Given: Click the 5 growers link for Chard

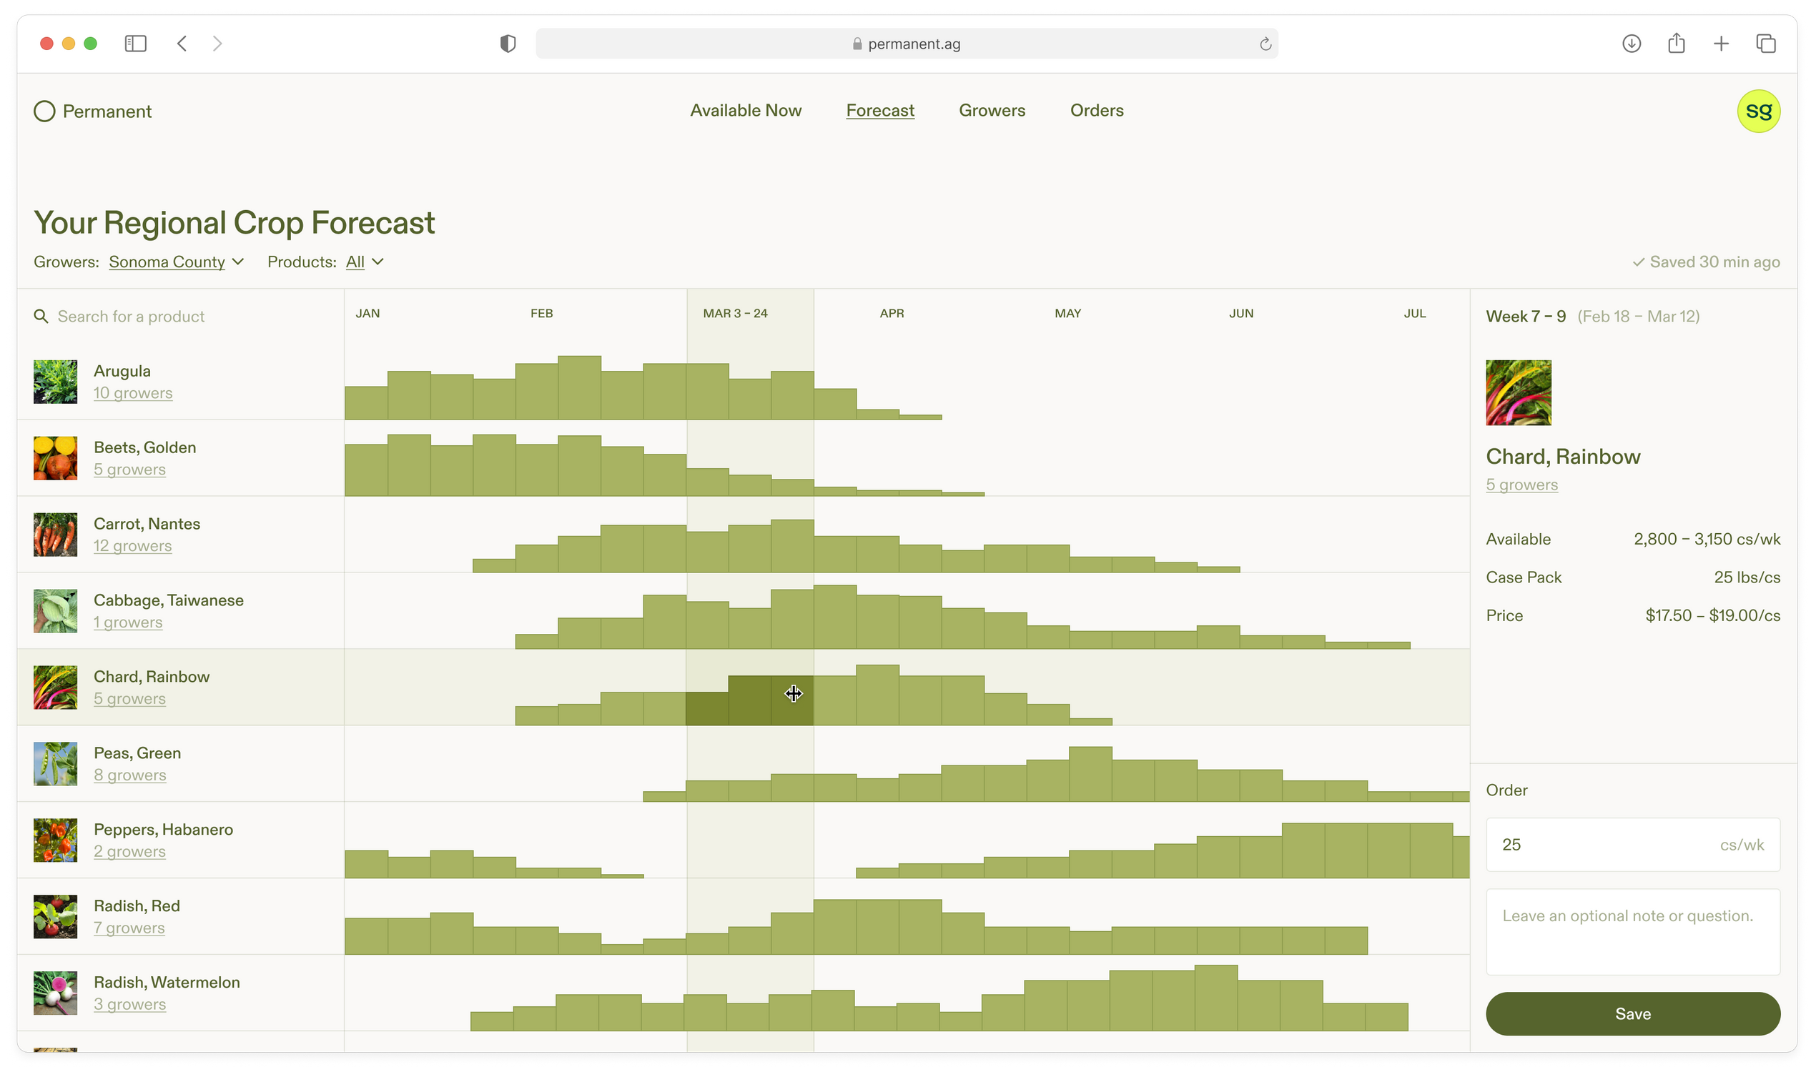Looking at the screenshot, I should [127, 698].
